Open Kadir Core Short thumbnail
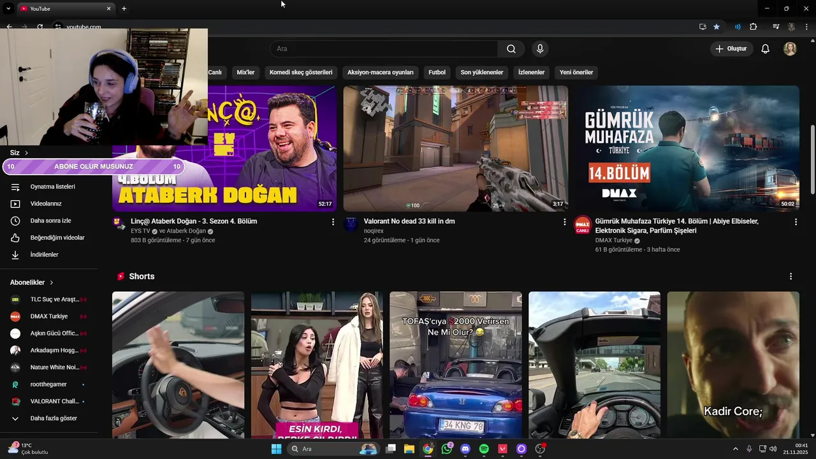Screen dimensions: 816x459 pyautogui.click(x=733, y=365)
